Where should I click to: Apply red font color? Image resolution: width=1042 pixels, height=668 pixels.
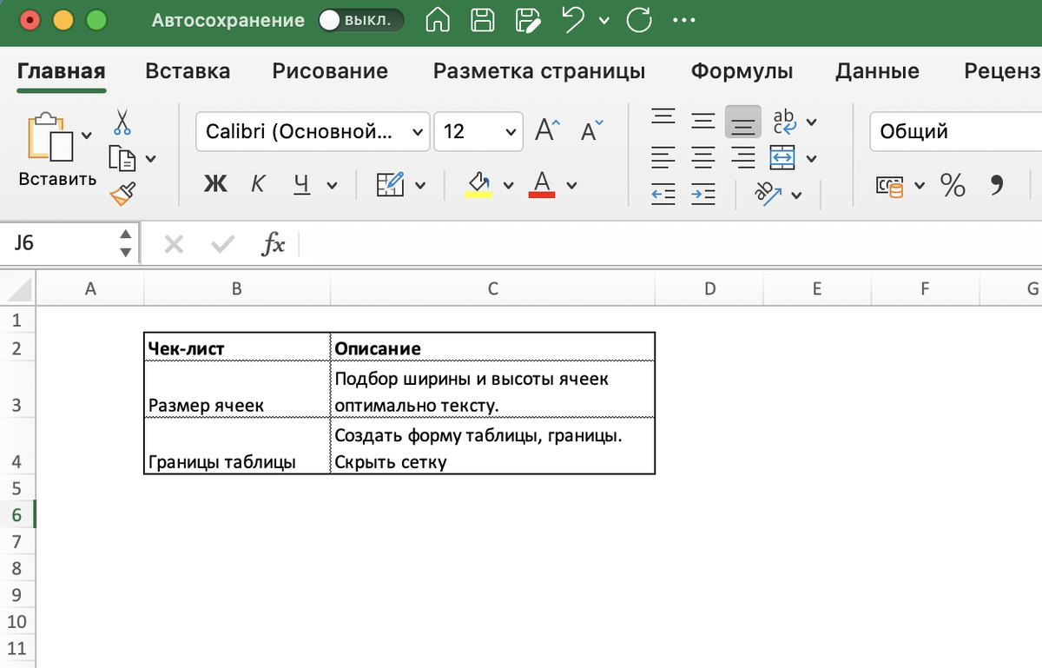(542, 184)
